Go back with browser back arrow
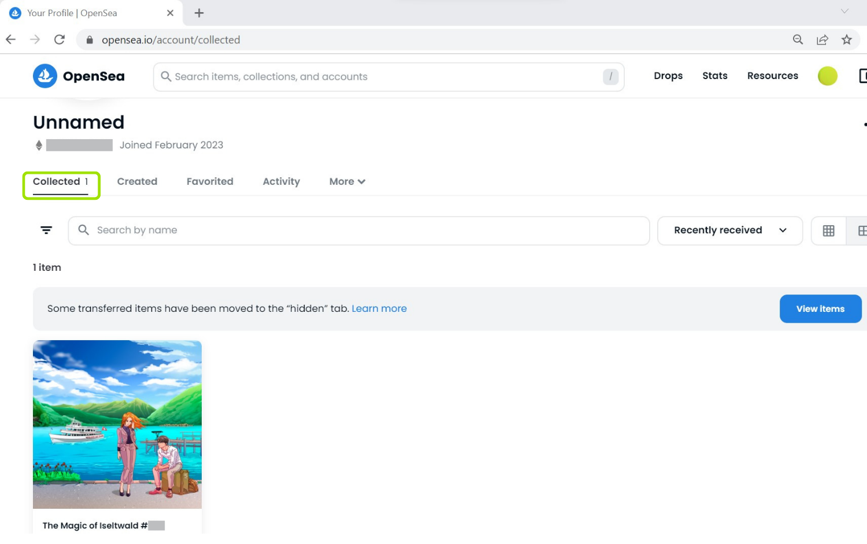Image resolution: width=867 pixels, height=544 pixels. click(10, 39)
